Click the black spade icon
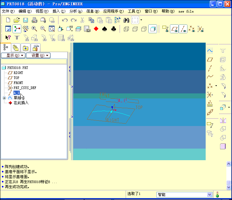The width and height of the screenshot is (232, 200). coord(105,29)
